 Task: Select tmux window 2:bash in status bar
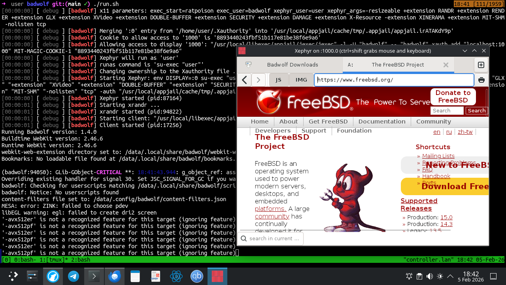pos(80,260)
